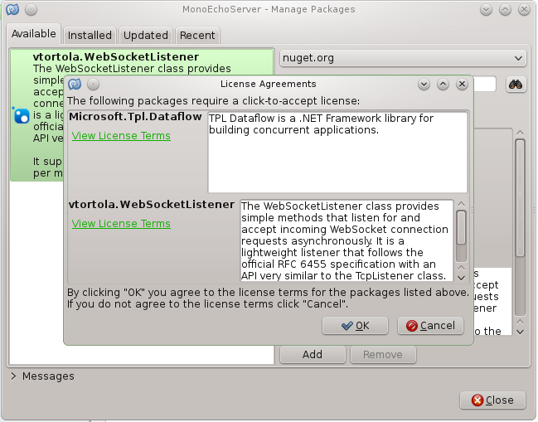Click the vtortola.WebSocketListener name in license dialog

[x=152, y=205]
